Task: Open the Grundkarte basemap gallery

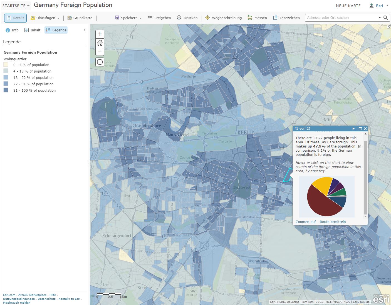Action: pyautogui.click(x=80, y=18)
